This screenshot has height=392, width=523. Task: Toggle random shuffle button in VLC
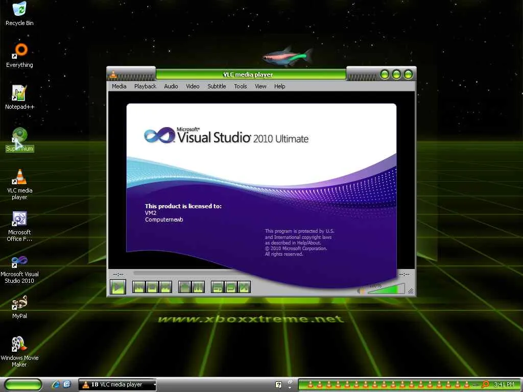click(244, 287)
